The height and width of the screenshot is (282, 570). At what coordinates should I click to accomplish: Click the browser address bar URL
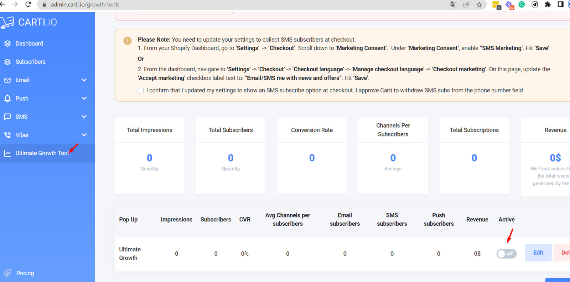click(85, 5)
